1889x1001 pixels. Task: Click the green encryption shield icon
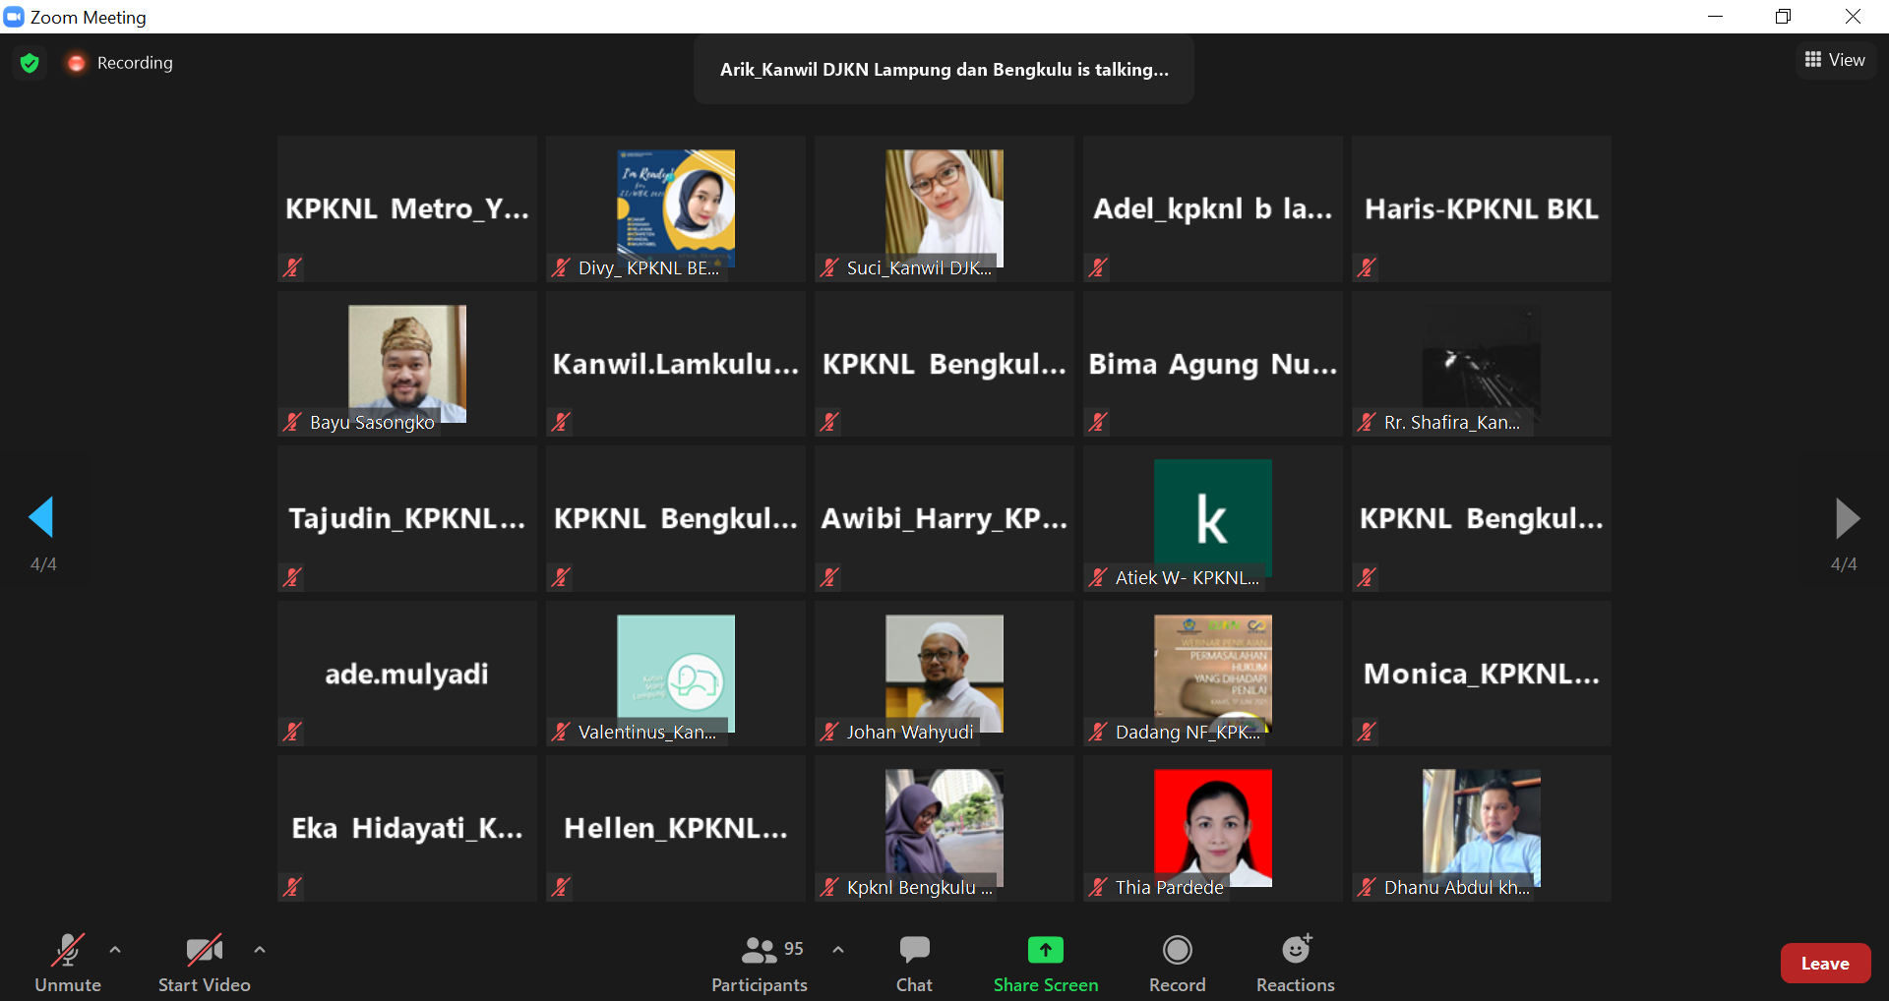coord(30,63)
